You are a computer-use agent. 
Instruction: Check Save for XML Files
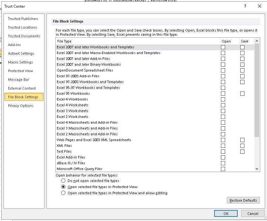coord(242,146)
